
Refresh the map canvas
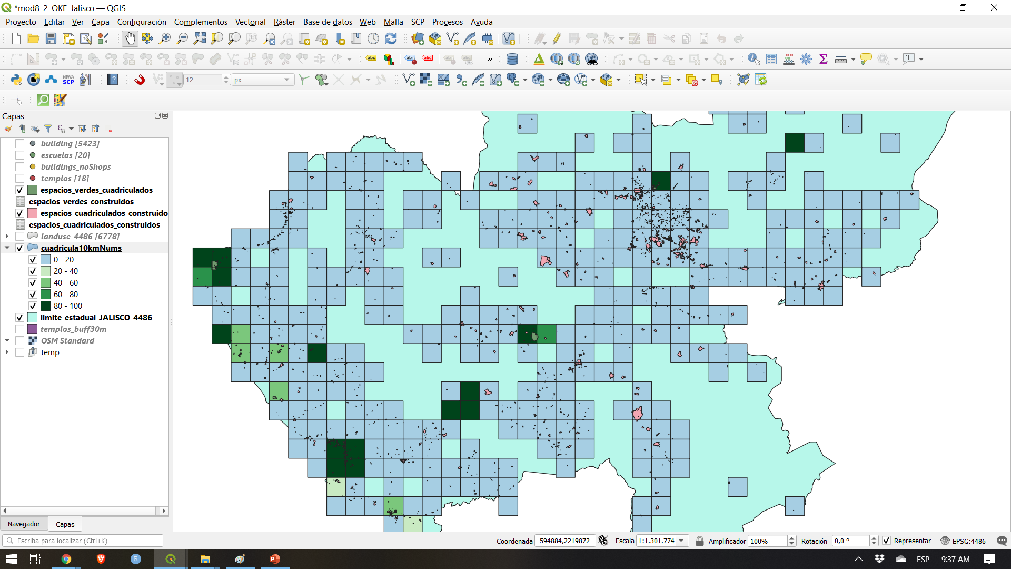coord(391,38)
